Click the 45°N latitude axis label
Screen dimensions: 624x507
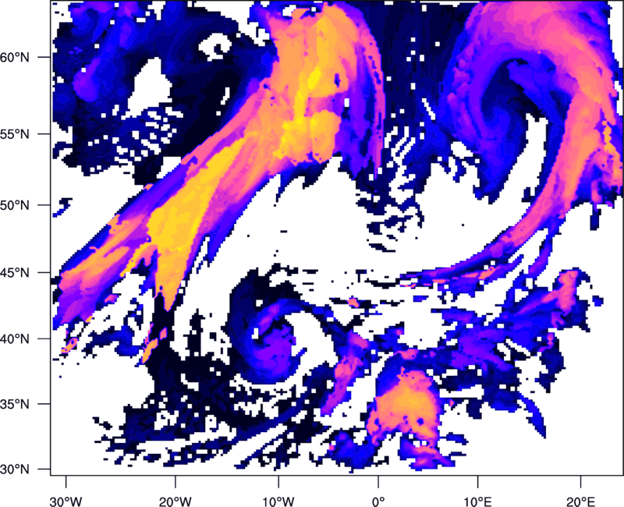tap(15, 273)
